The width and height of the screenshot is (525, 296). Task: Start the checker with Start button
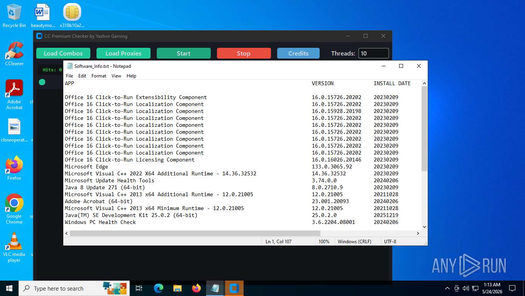(x=184, y=53)
